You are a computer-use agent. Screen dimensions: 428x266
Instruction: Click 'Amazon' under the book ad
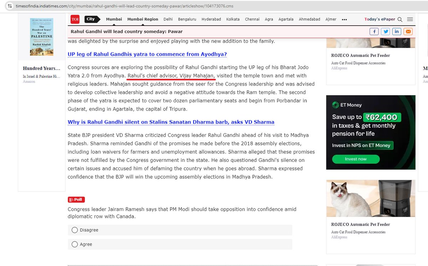29,82
